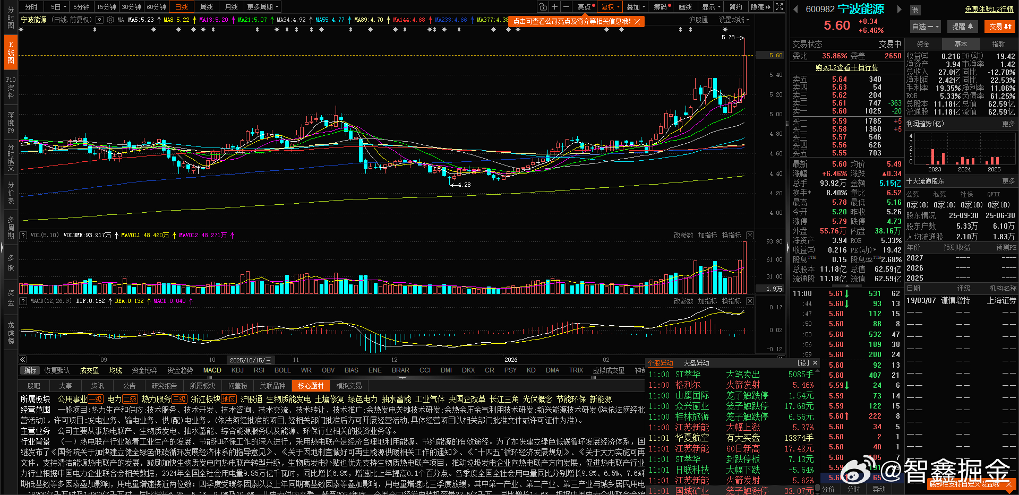Screen dimensions: 1019x495
Task: Toggle 成交量 indicator below the chart
Action: (x=89, y=370)
